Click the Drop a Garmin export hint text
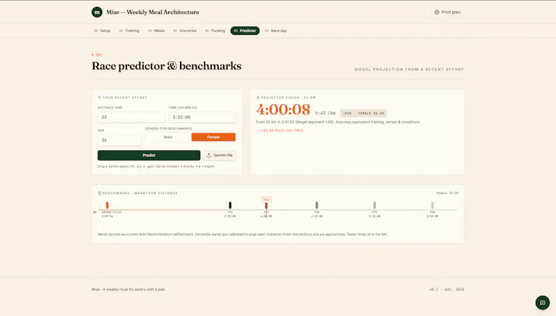The image size is (556, 316). click(x=156, y=166)
